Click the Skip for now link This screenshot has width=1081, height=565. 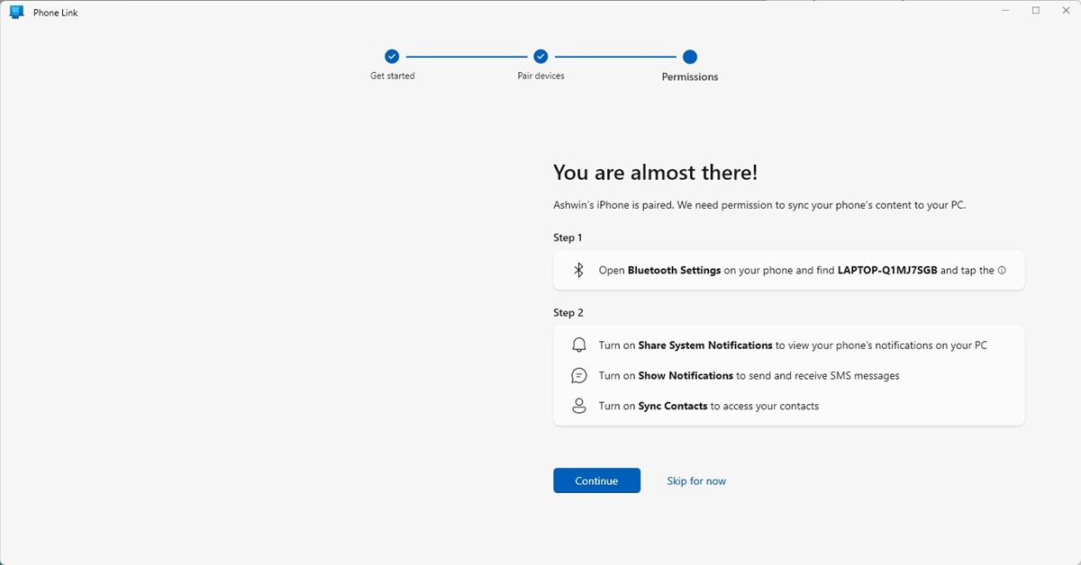696,481
